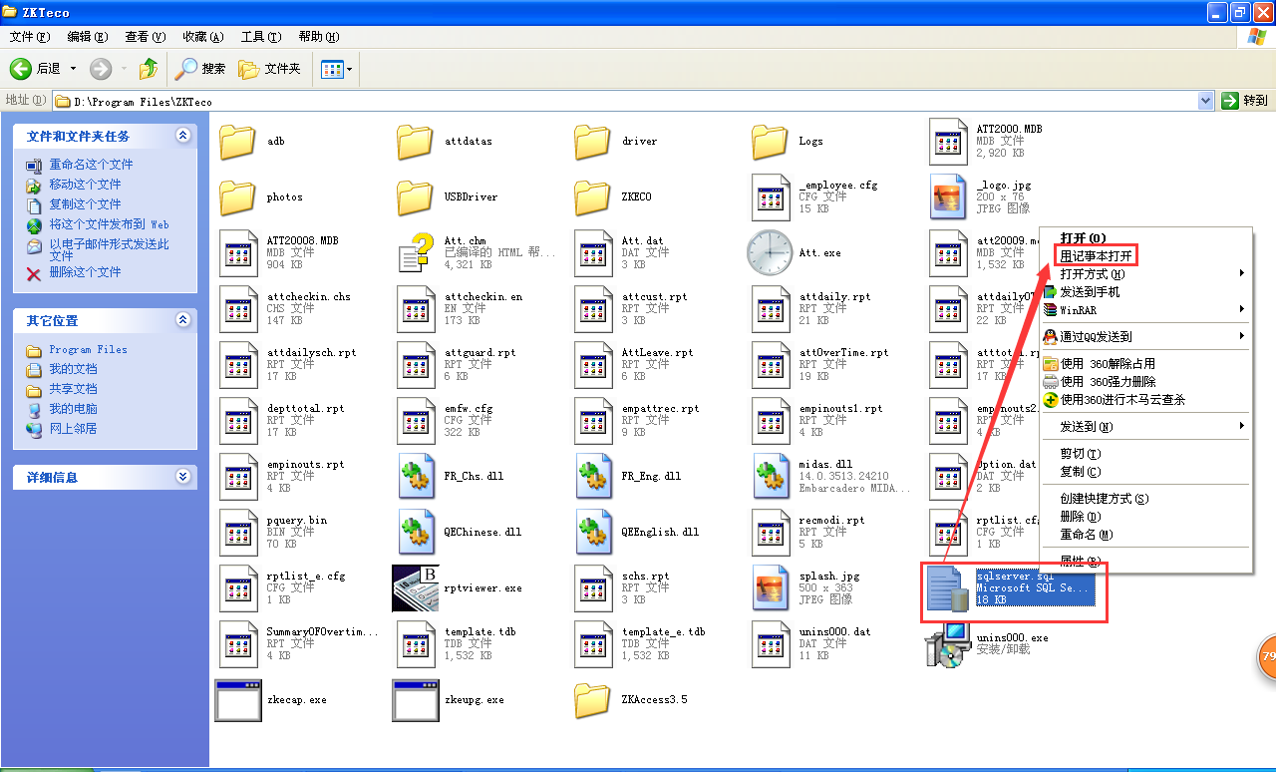Open the ZKAccess3.5 folder icon
The height and width of the screenshot is (772, 1276).
click(592, 700)
